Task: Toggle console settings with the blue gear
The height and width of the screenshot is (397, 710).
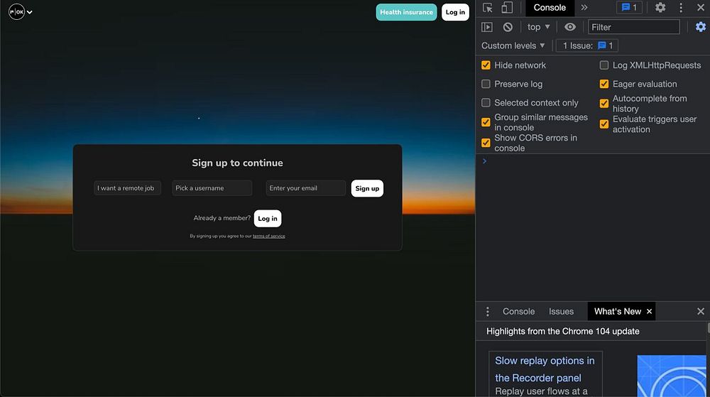Action: click(x=701, y=27)
